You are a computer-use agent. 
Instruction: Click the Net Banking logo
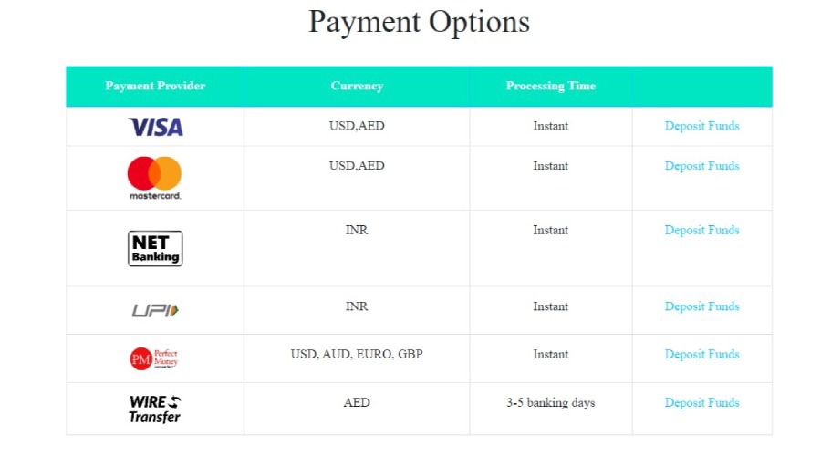click(x=155, y=248)
